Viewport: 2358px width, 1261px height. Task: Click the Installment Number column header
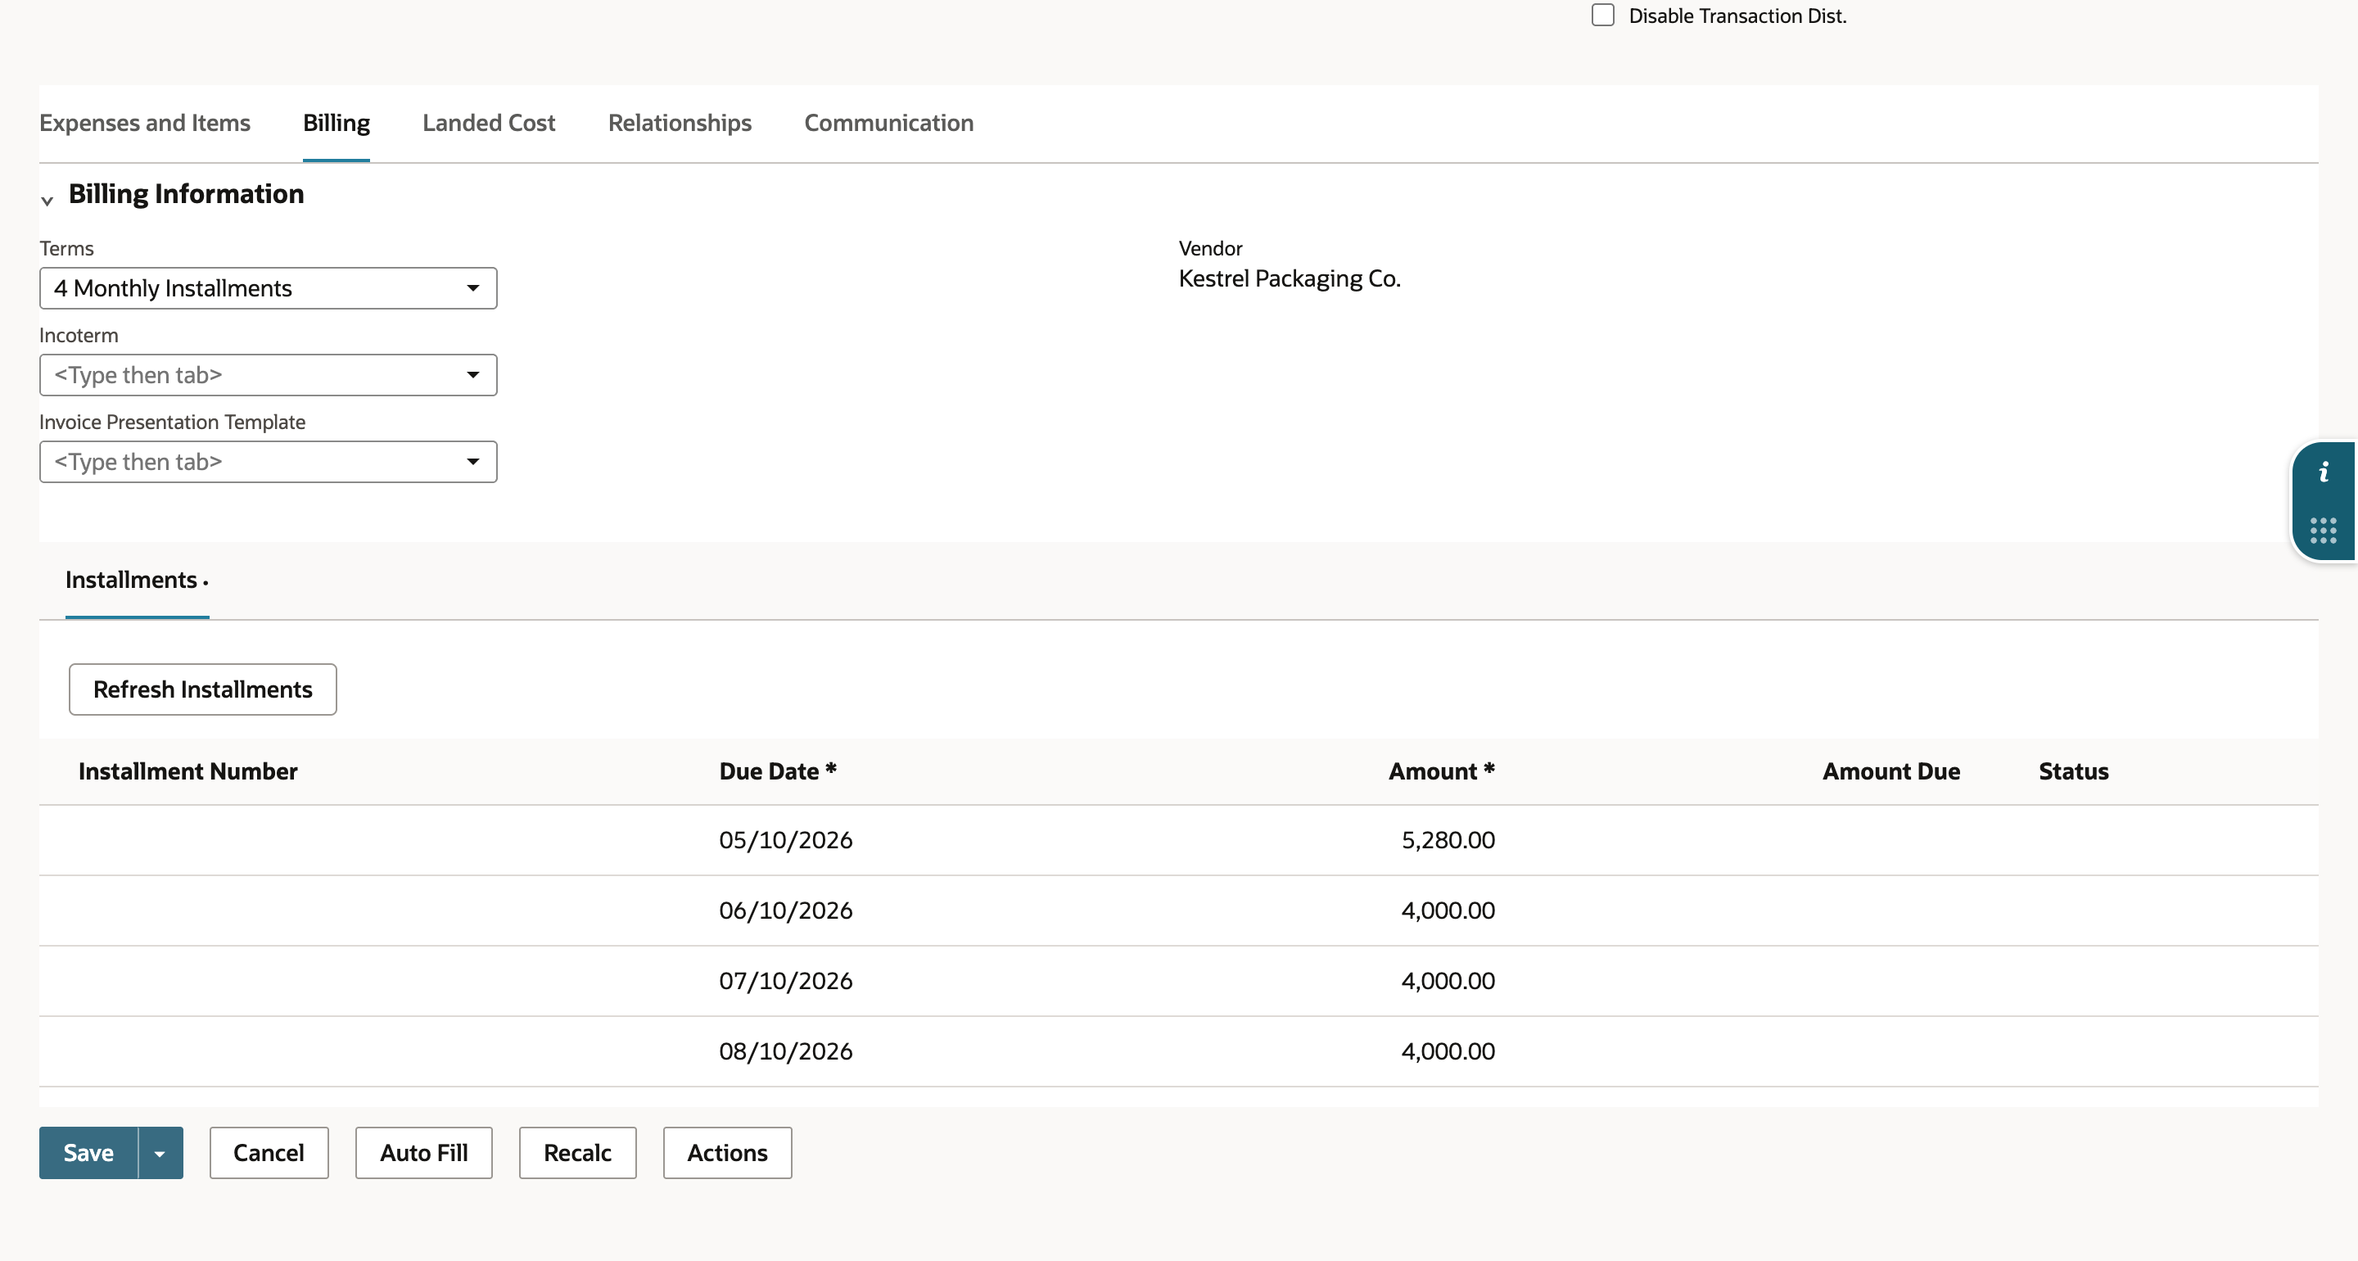click(187, 772)
